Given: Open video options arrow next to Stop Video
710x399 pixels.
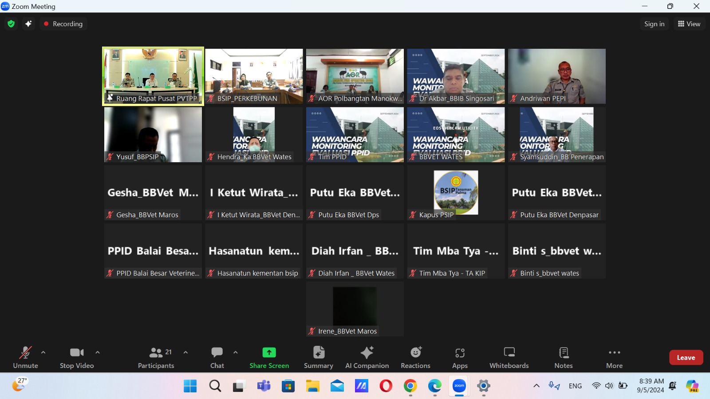Looking at the screenshot, I should point(98,352).
